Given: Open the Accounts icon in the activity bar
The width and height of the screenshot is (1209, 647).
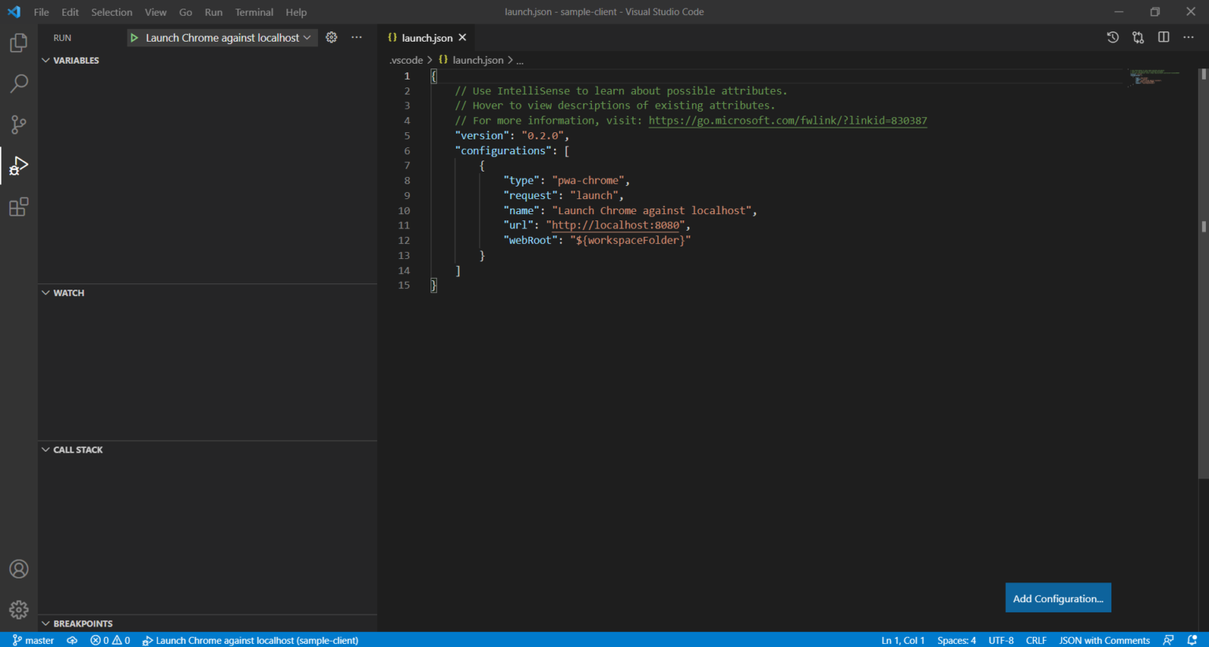Looking at the screenshot, I should click(x=18, y=568).
